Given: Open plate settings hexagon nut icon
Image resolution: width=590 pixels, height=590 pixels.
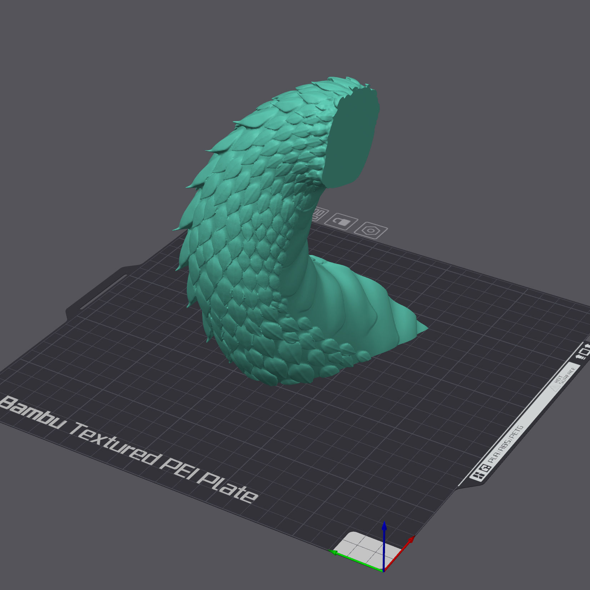Looking at the screenshot, I should (x=371, y=230).
